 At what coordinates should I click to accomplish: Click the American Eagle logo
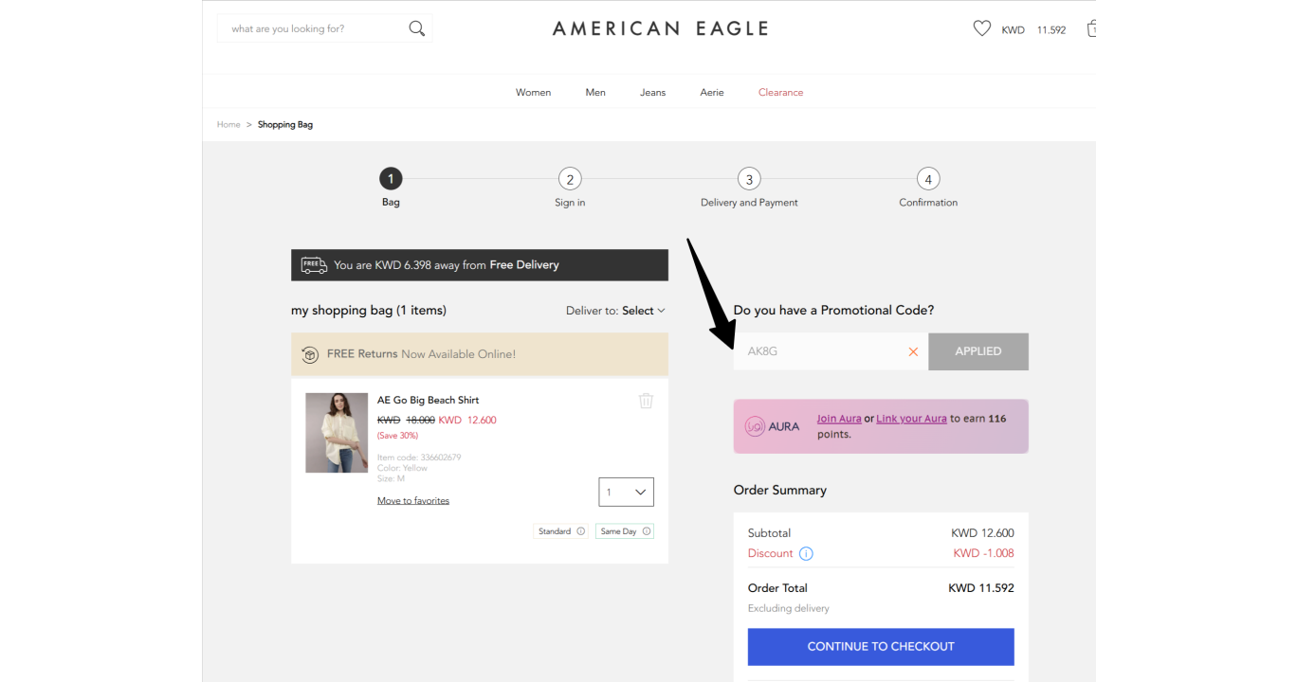pos(661,28)
